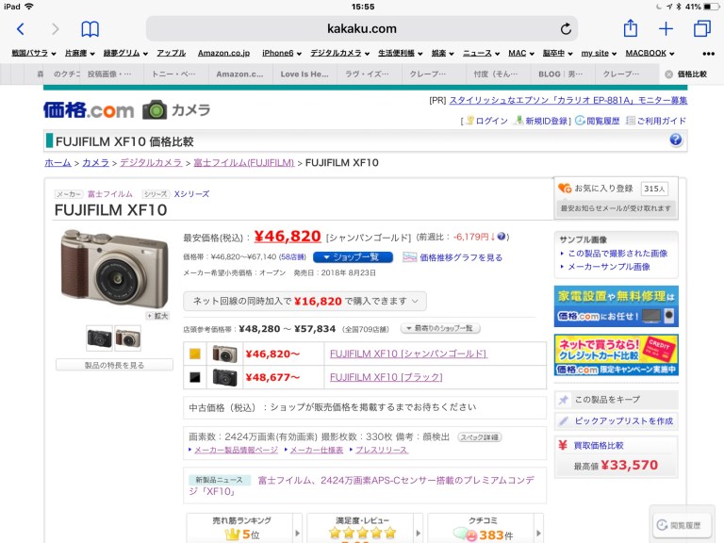724x543 pixels.
Task: Open the tab overview icon
Action: click(701, 29)
